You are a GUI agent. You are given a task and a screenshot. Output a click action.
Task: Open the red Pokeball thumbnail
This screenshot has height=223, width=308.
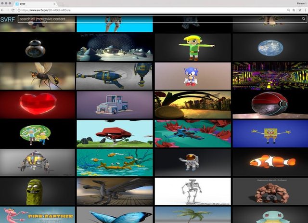pyautogui.click(x=270, y=105)
